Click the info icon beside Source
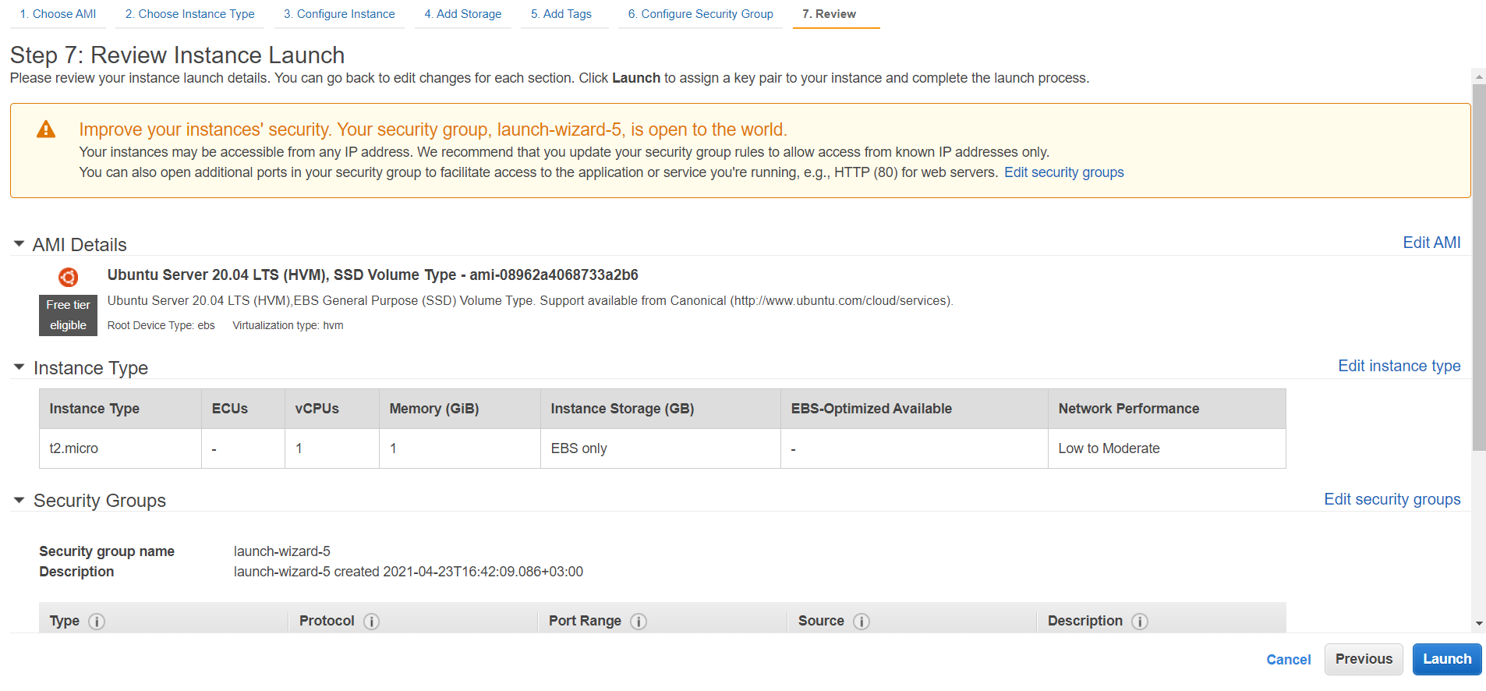The width and height of the screenshot is (1486, 691). coord(862,622)
